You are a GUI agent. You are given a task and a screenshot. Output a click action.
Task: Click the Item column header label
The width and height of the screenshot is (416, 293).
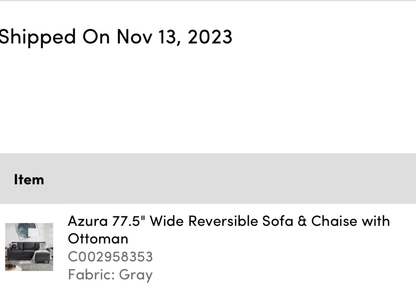(x=29, y=180)
